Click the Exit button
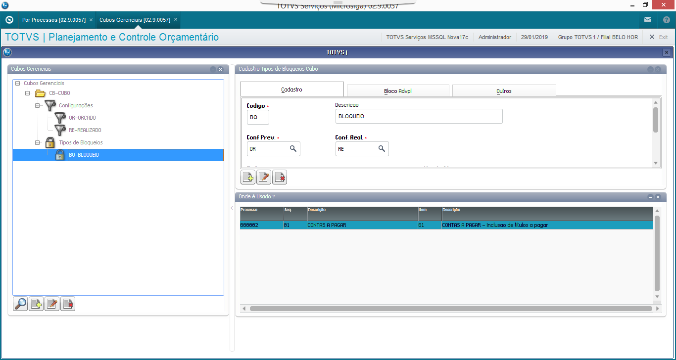Image resolution: width=676 pixels, height=360 pixels. [659, 37]
